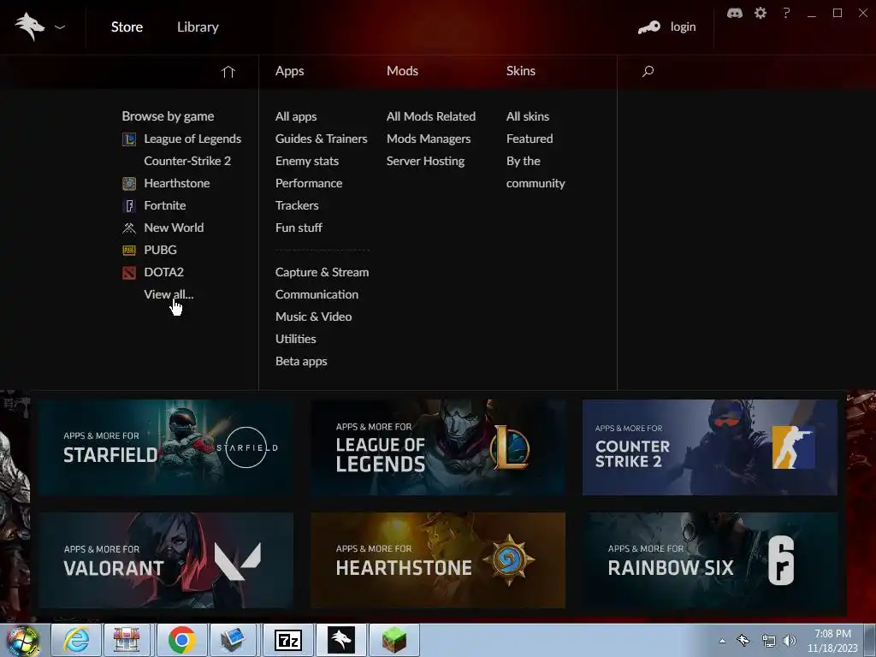The height and width of the screenshot is (657, 876).
Task: Launch Google Chrome from taskbar
Action: click(x=181, y=640)
